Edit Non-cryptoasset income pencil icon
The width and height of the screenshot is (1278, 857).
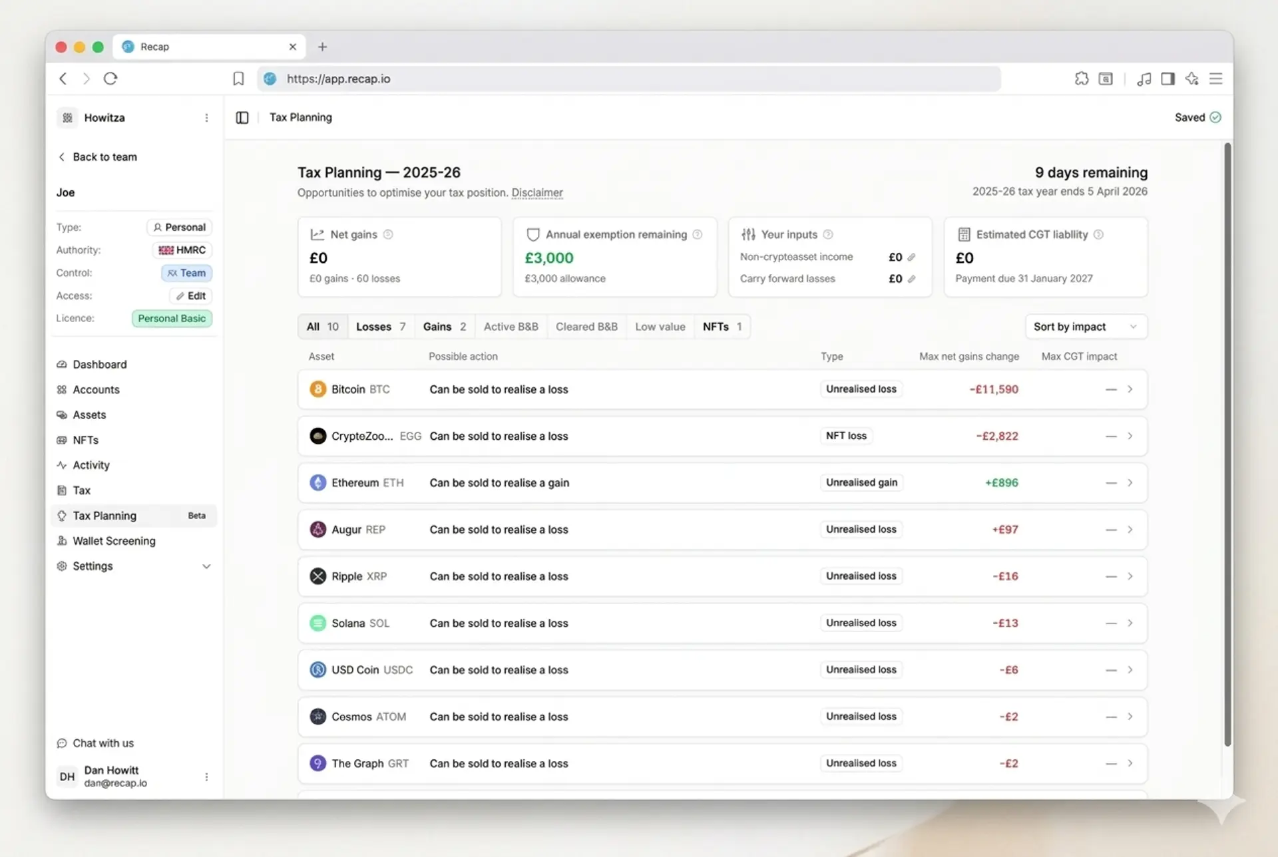[x=911, y=257]
